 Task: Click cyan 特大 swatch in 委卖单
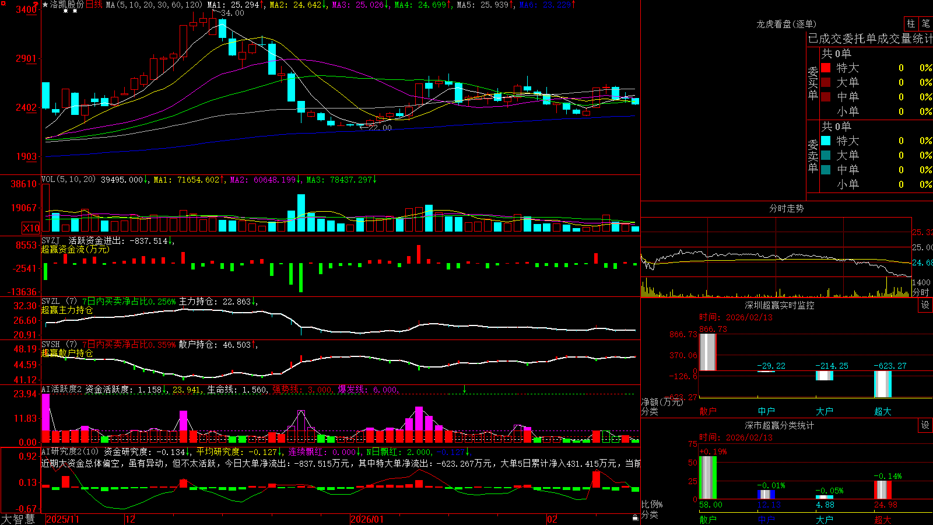pos(826,141)
